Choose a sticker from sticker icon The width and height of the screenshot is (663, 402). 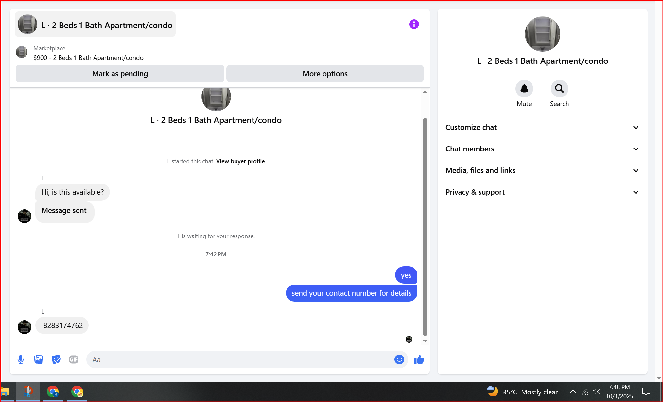[x=56, y=359]
